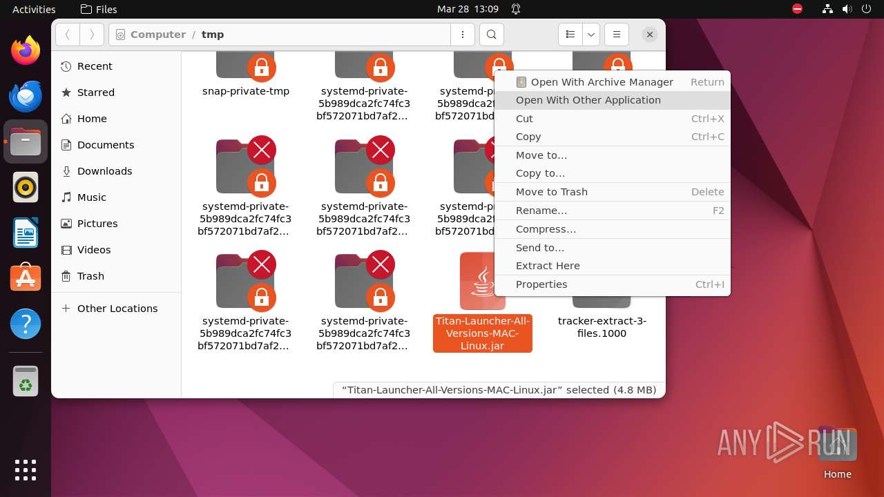This screenshot has width=884, height=497.
Task: Click tmp in the path bar
Action: [213, 35]
